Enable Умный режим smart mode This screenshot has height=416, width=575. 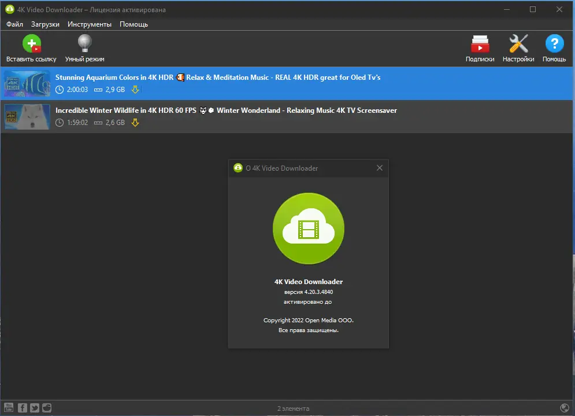(84, 43)
